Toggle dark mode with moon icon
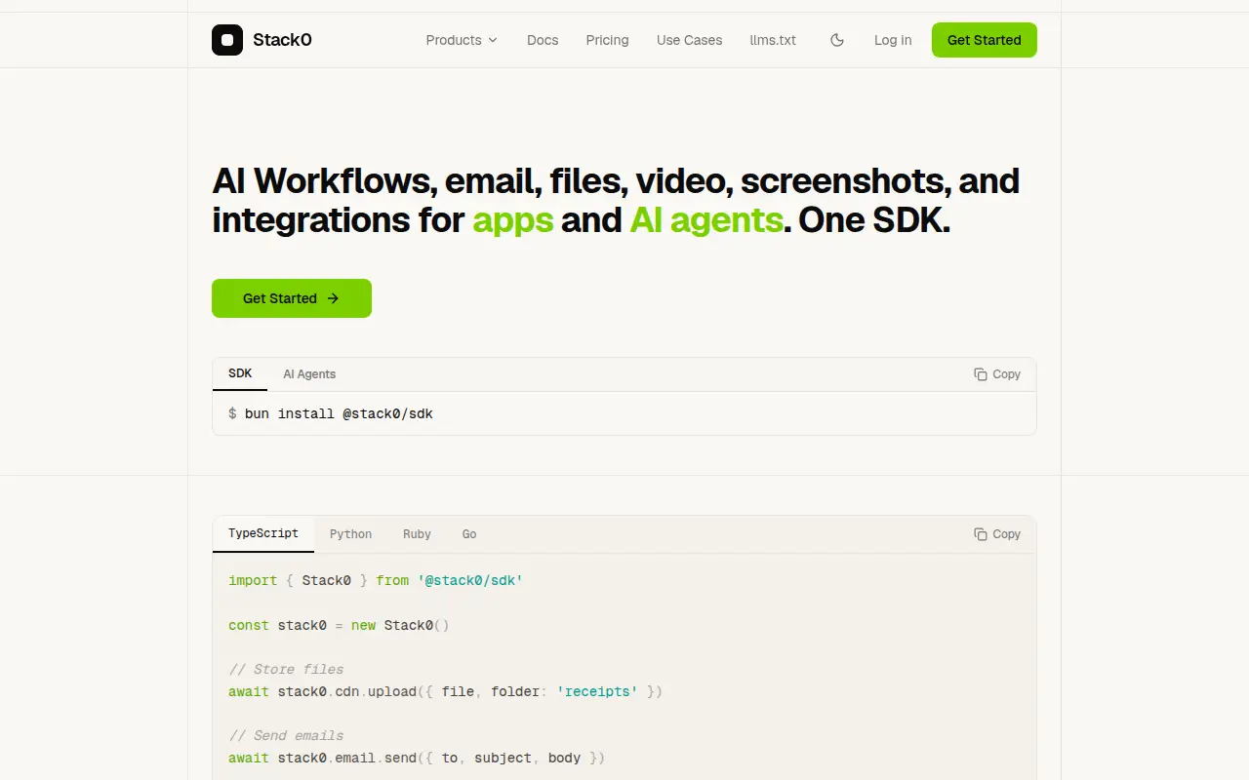 click(x=837, y=40)
